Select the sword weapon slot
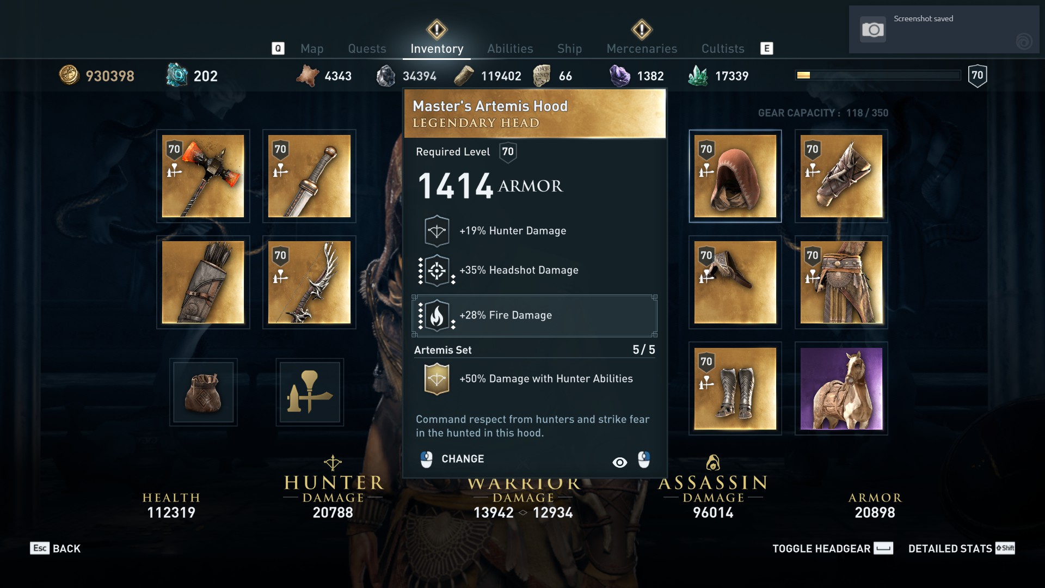 [309, 176]
